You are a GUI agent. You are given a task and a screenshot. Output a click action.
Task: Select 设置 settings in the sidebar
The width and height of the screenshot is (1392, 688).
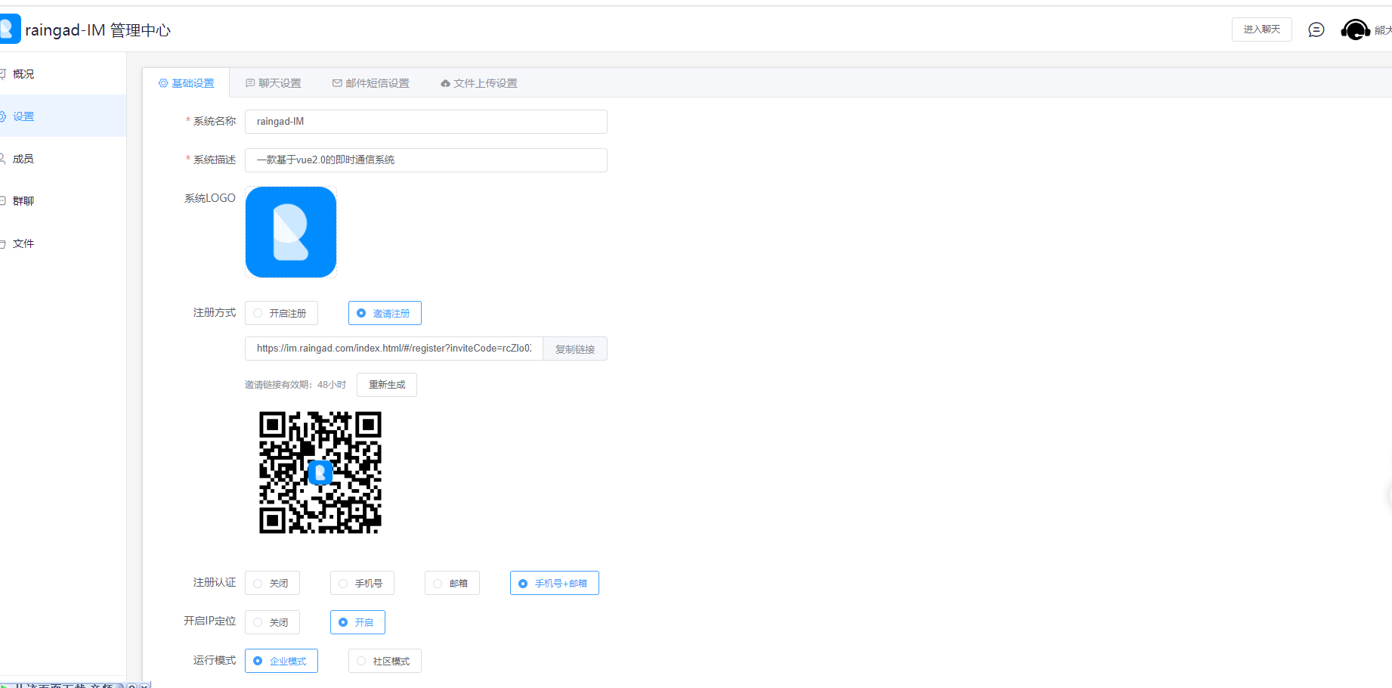click(23, 116)
